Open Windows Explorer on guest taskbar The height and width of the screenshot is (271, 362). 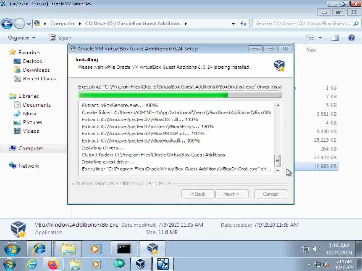[x=68, y=249]
